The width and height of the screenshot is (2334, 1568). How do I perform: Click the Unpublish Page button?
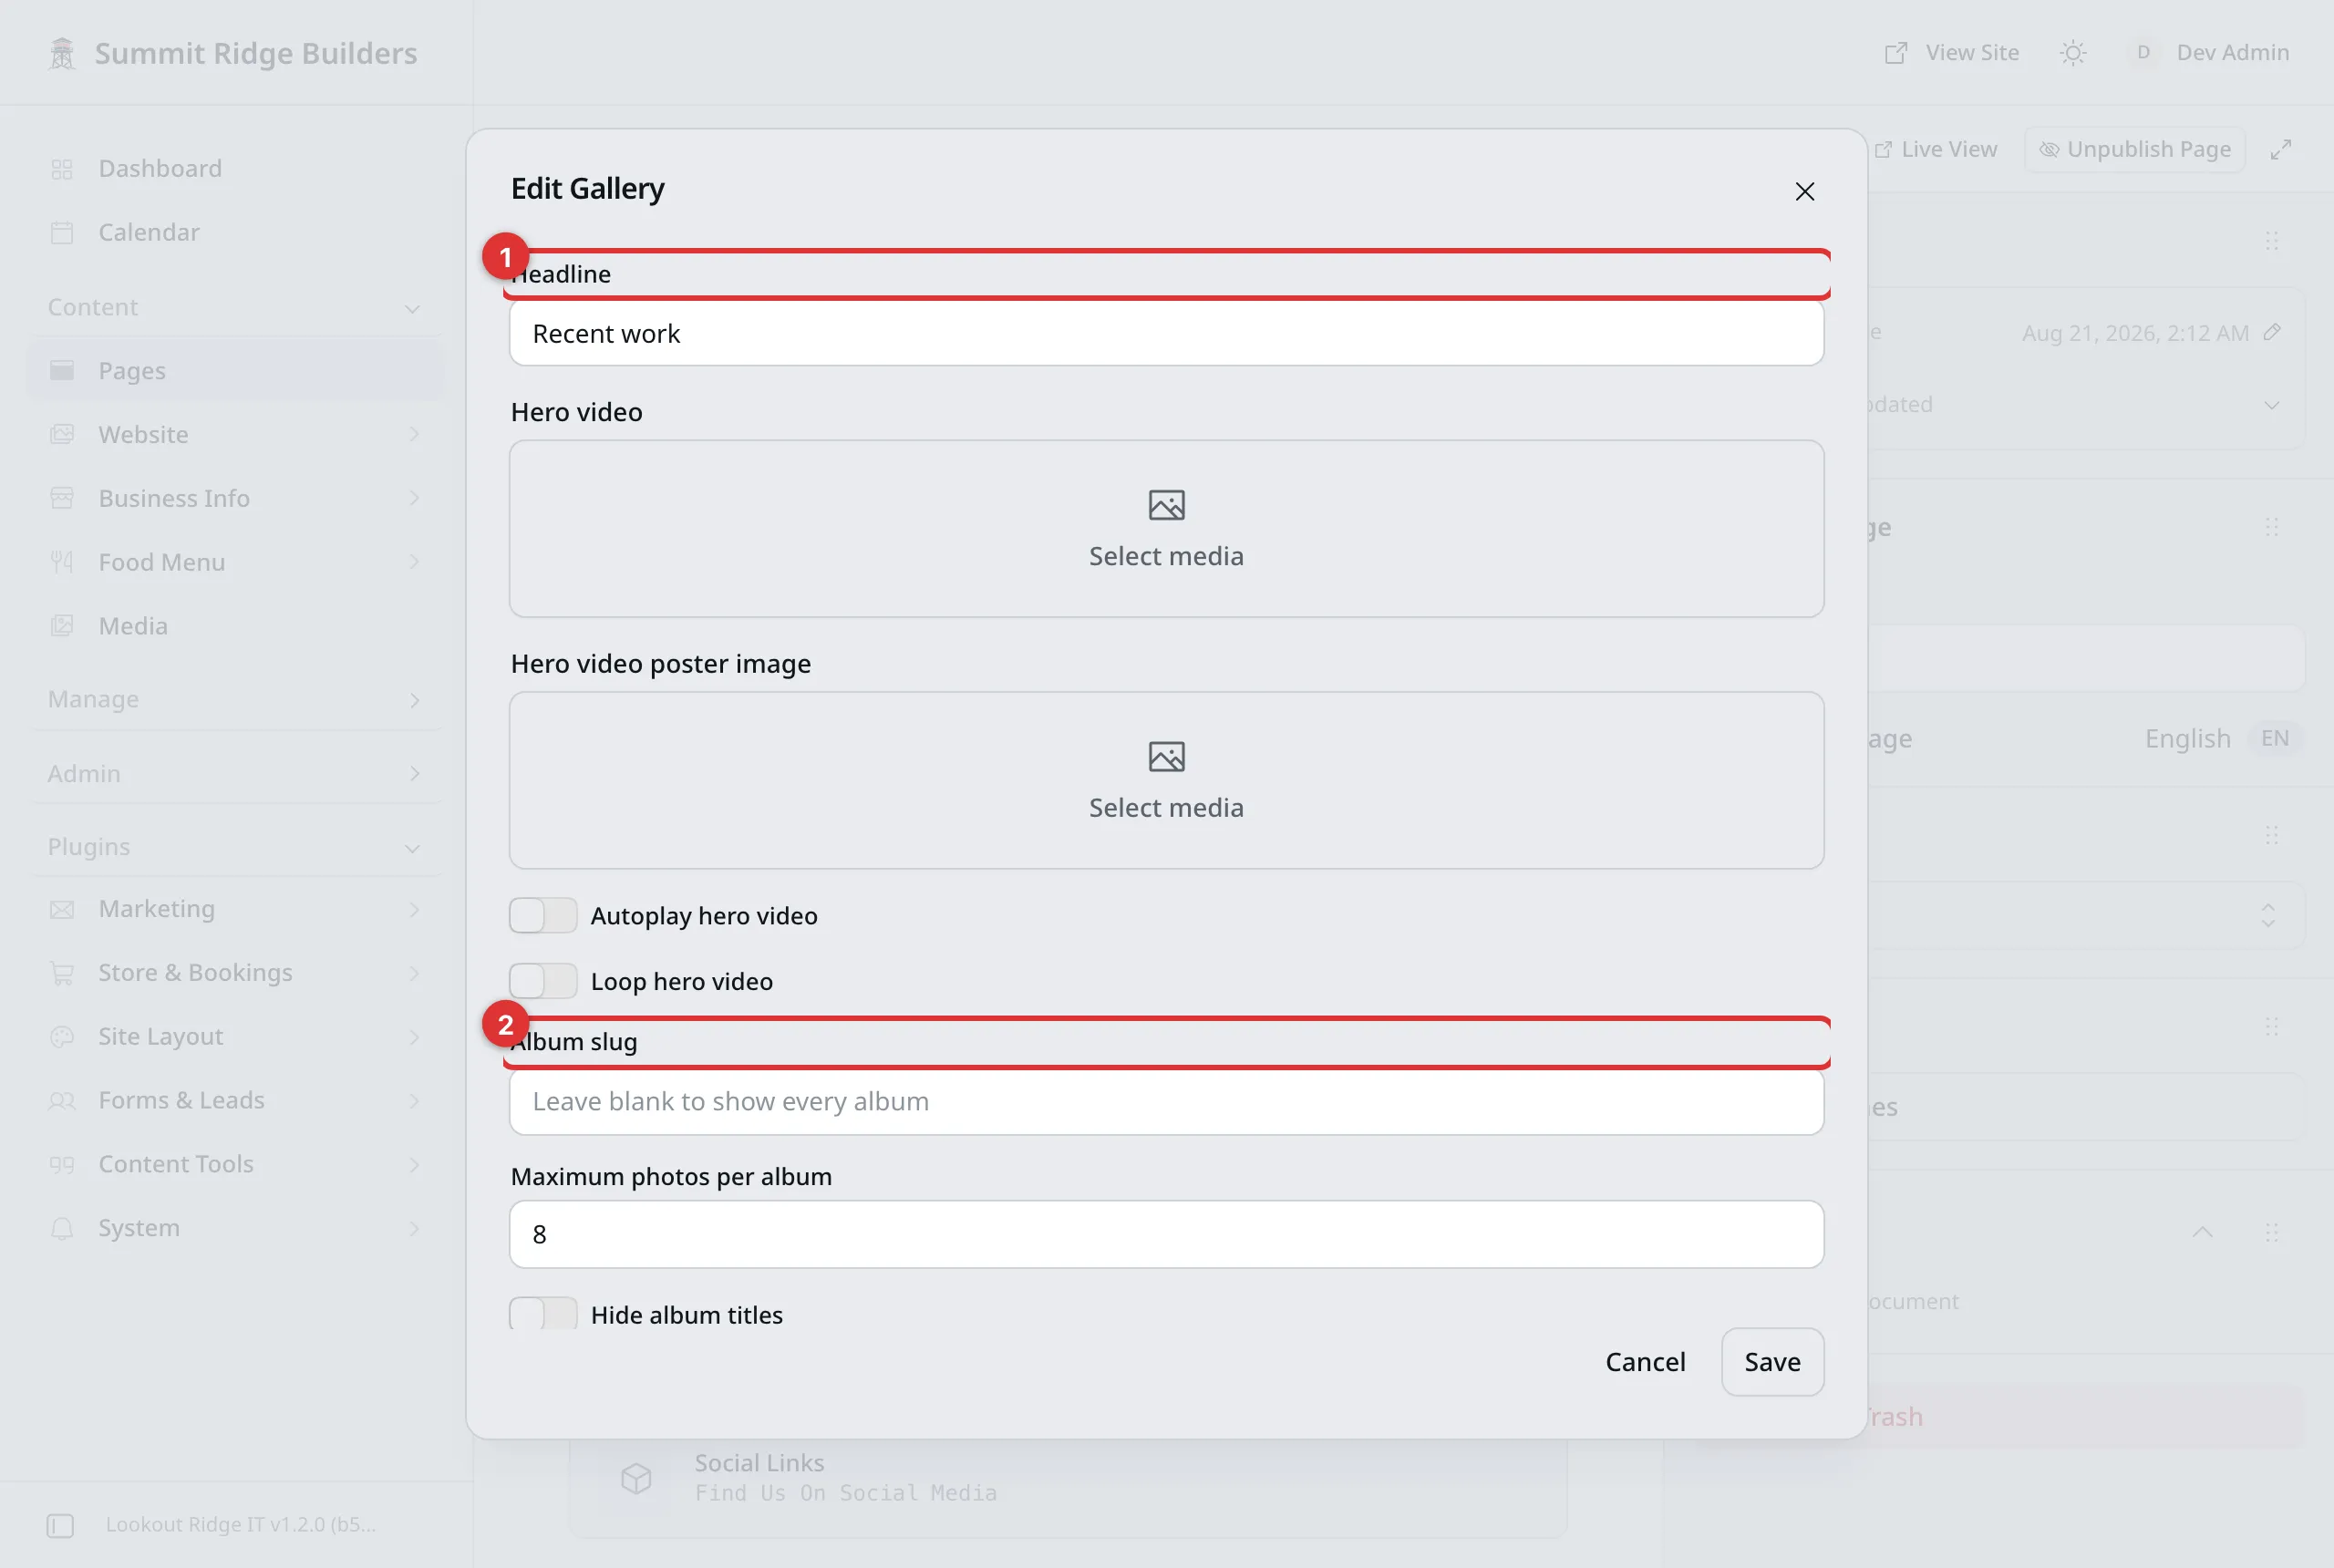2134,150
